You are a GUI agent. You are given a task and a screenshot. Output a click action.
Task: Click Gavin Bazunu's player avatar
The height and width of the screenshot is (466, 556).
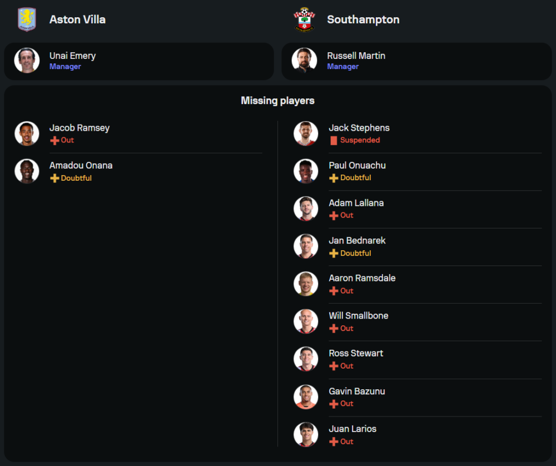[306, 396]
